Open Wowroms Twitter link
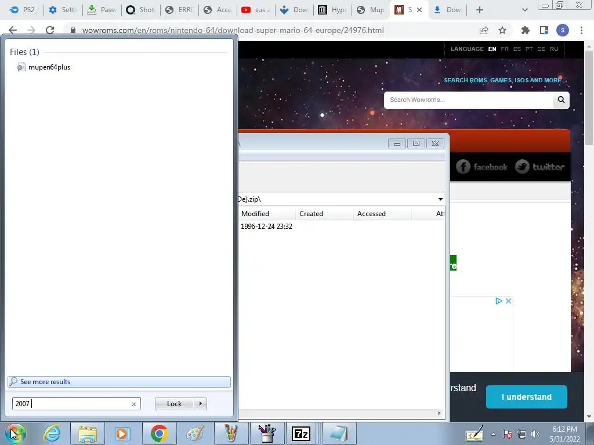Viewport: 594px width, 445px height. 540,167
